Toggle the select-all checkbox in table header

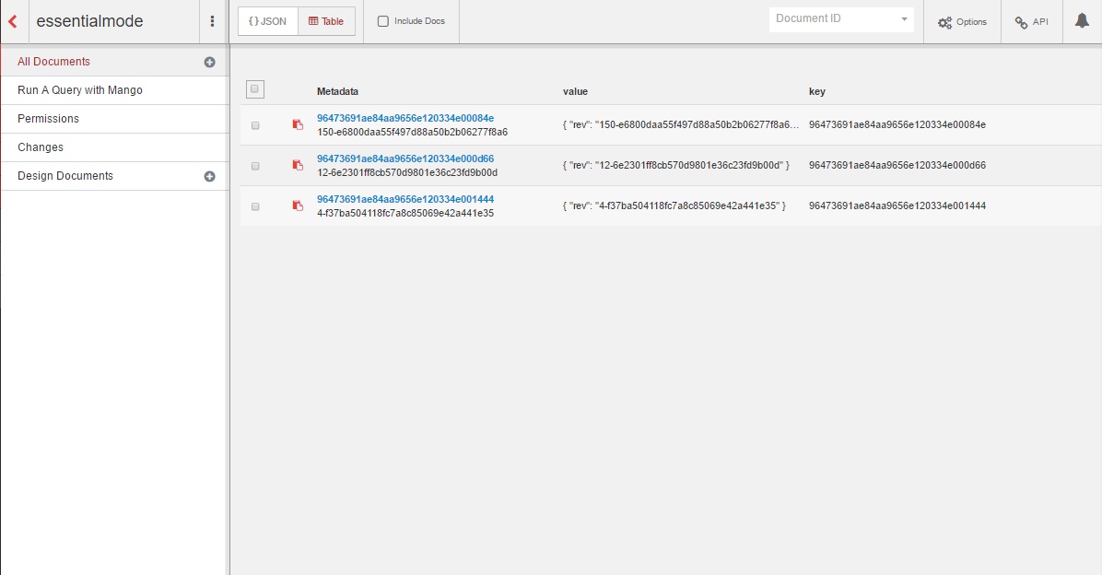(255, 89)
